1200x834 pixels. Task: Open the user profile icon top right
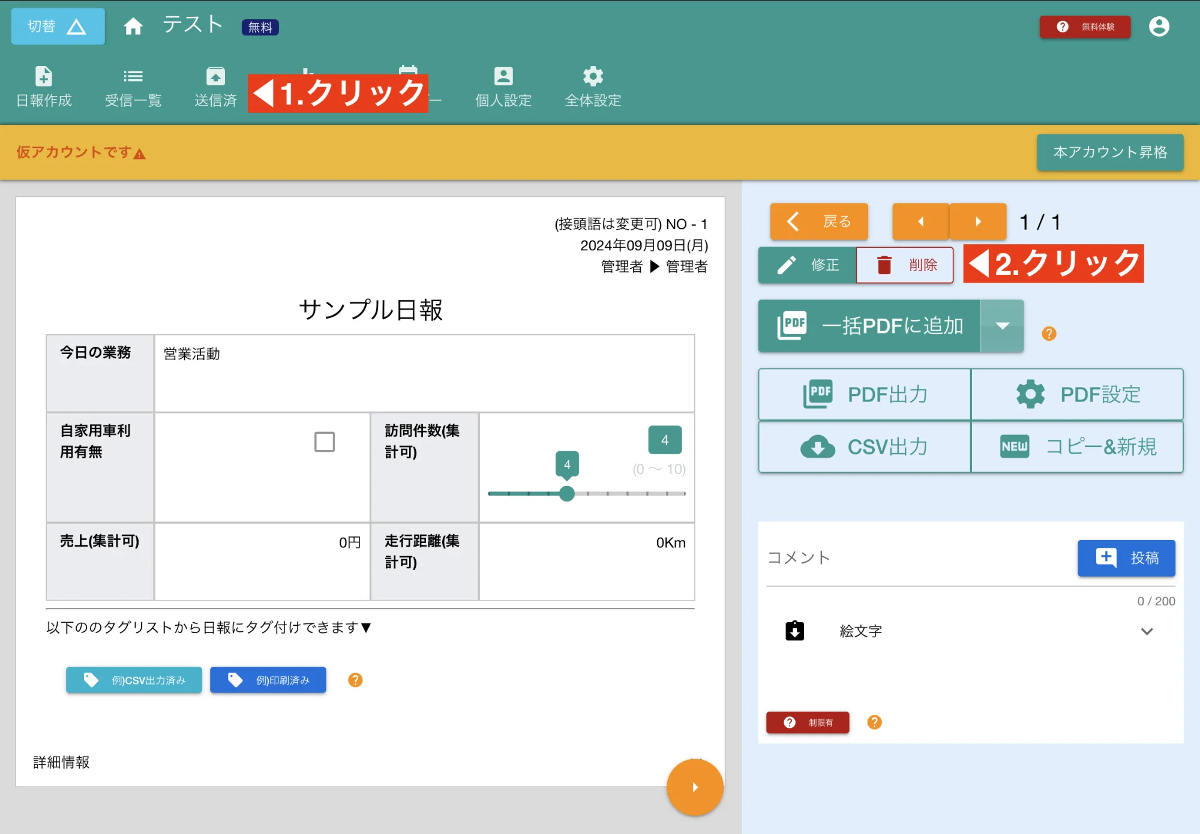[1160, 26]
